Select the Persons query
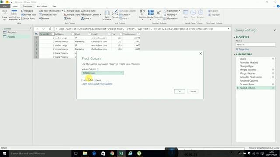The image size is (280, 157). click(11, 37)
